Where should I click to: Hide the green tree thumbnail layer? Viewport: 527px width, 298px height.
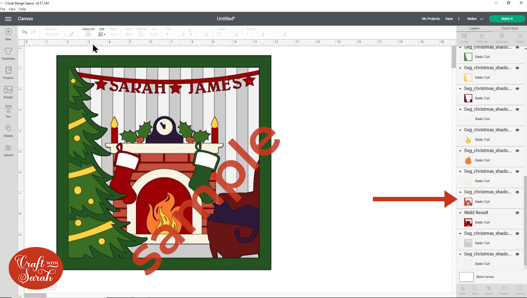[517, 47]
